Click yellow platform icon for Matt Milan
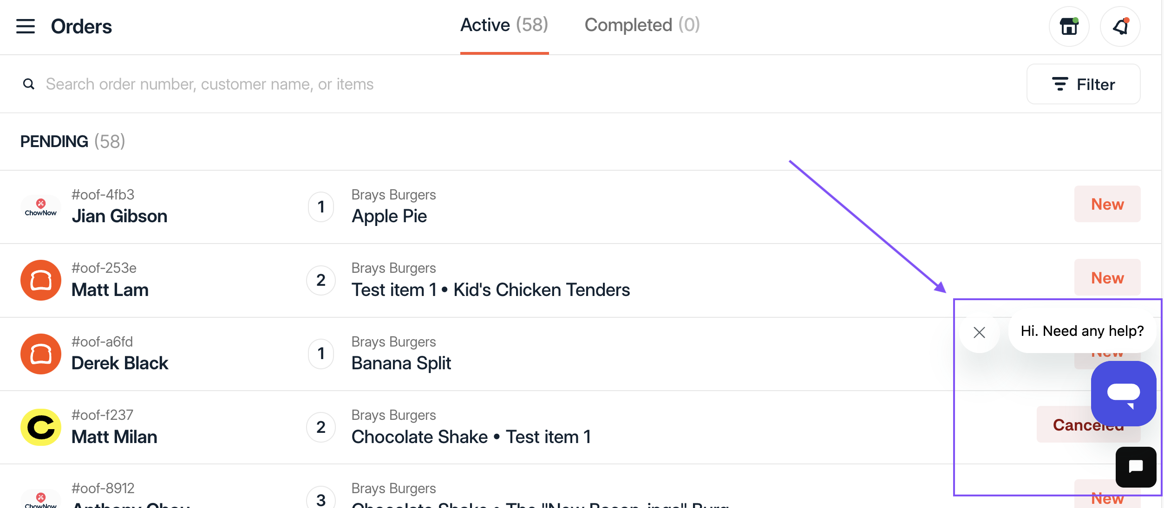This screenshot has width=1164, height=508. pos(41,427)
